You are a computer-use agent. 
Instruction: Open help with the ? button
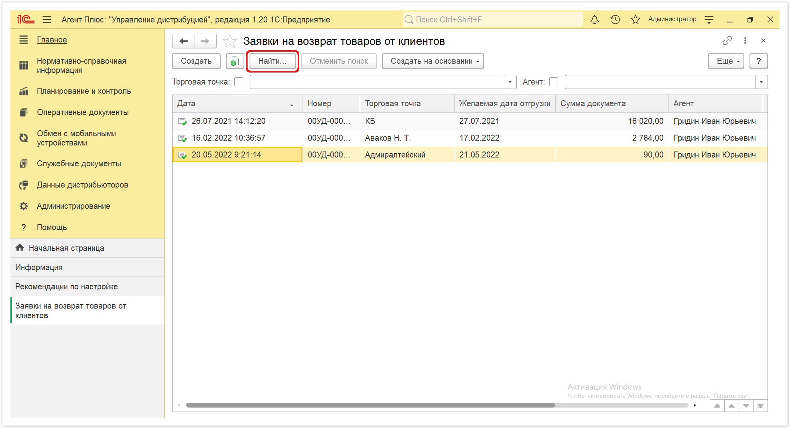point(758,61)
